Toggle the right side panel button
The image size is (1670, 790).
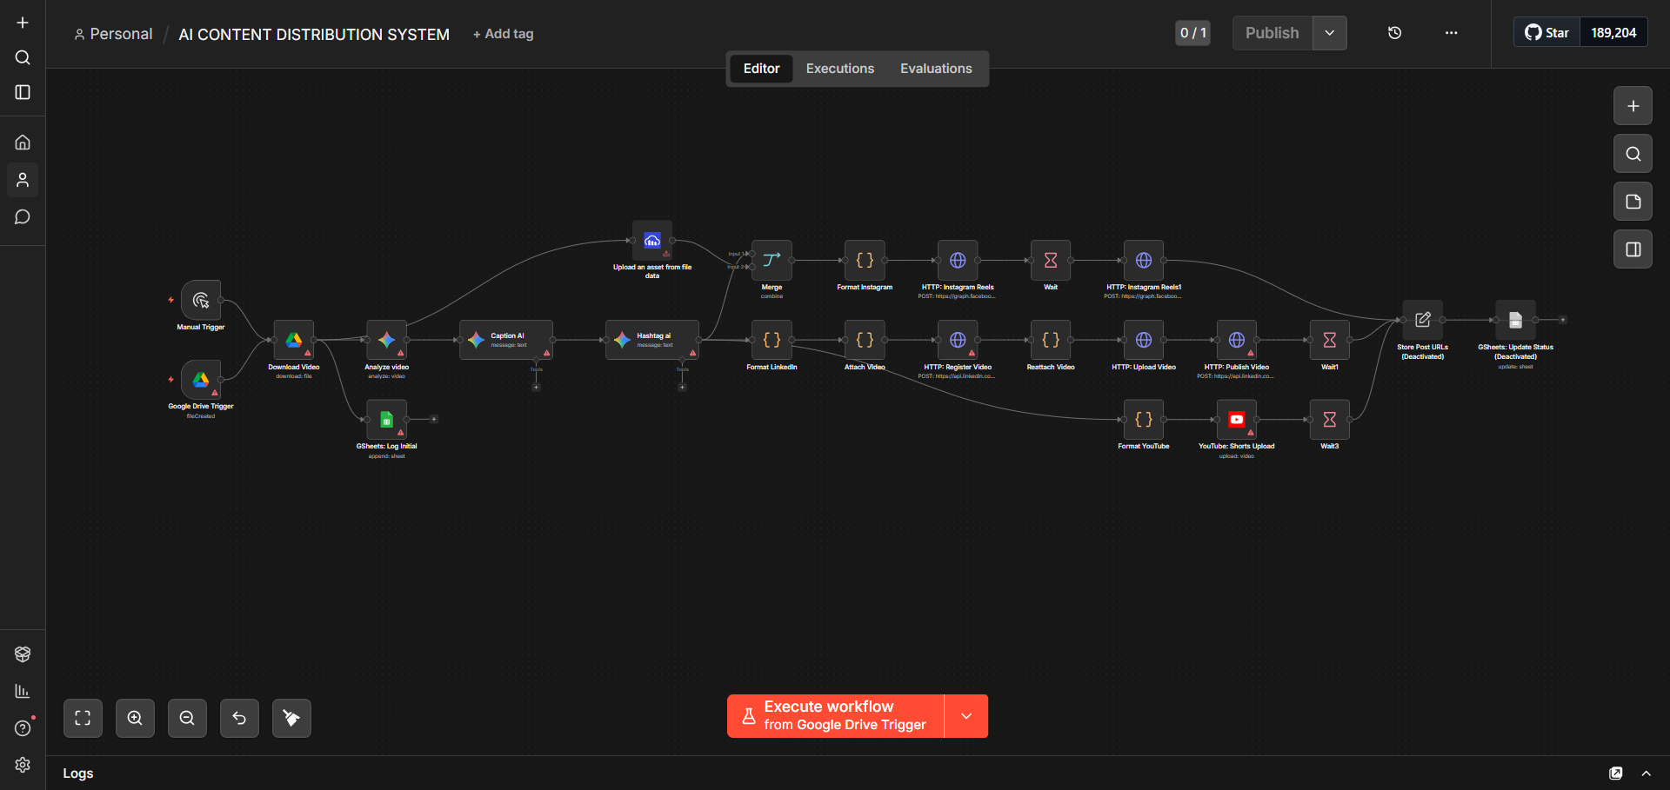1633,249
